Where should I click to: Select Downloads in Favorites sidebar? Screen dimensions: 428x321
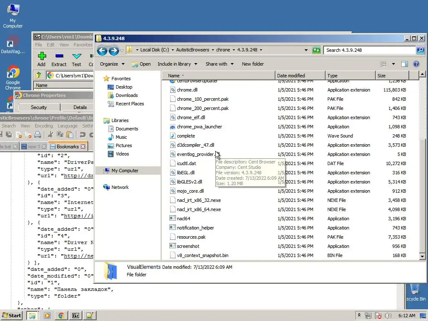point(126,95)
